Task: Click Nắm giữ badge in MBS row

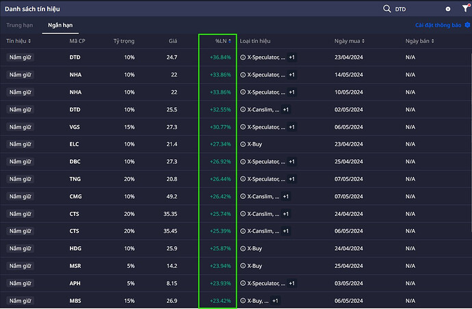Action: pos(20,301)
